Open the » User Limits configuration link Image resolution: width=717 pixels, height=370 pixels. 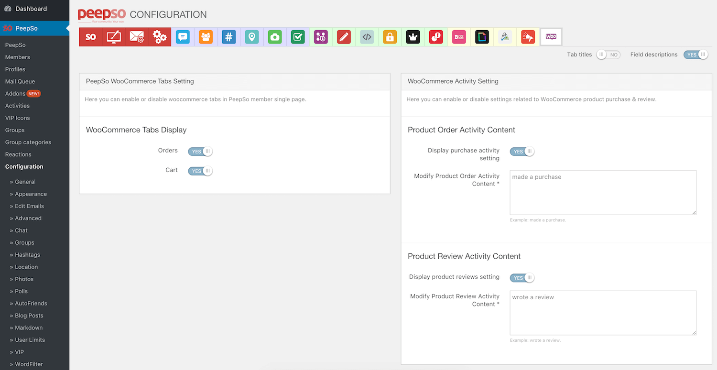coord(27,340)
